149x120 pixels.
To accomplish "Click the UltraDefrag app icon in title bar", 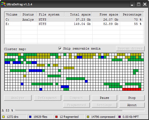I will 3,4.
